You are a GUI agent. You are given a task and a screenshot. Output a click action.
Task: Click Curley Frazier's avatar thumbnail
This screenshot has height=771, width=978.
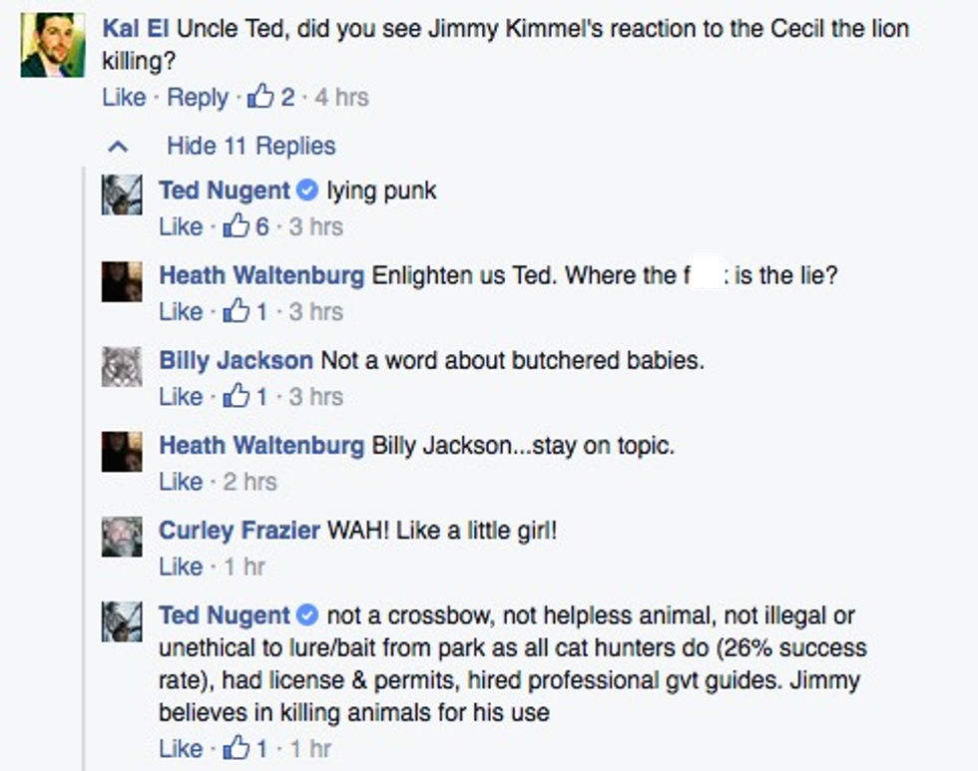point(122,538)
